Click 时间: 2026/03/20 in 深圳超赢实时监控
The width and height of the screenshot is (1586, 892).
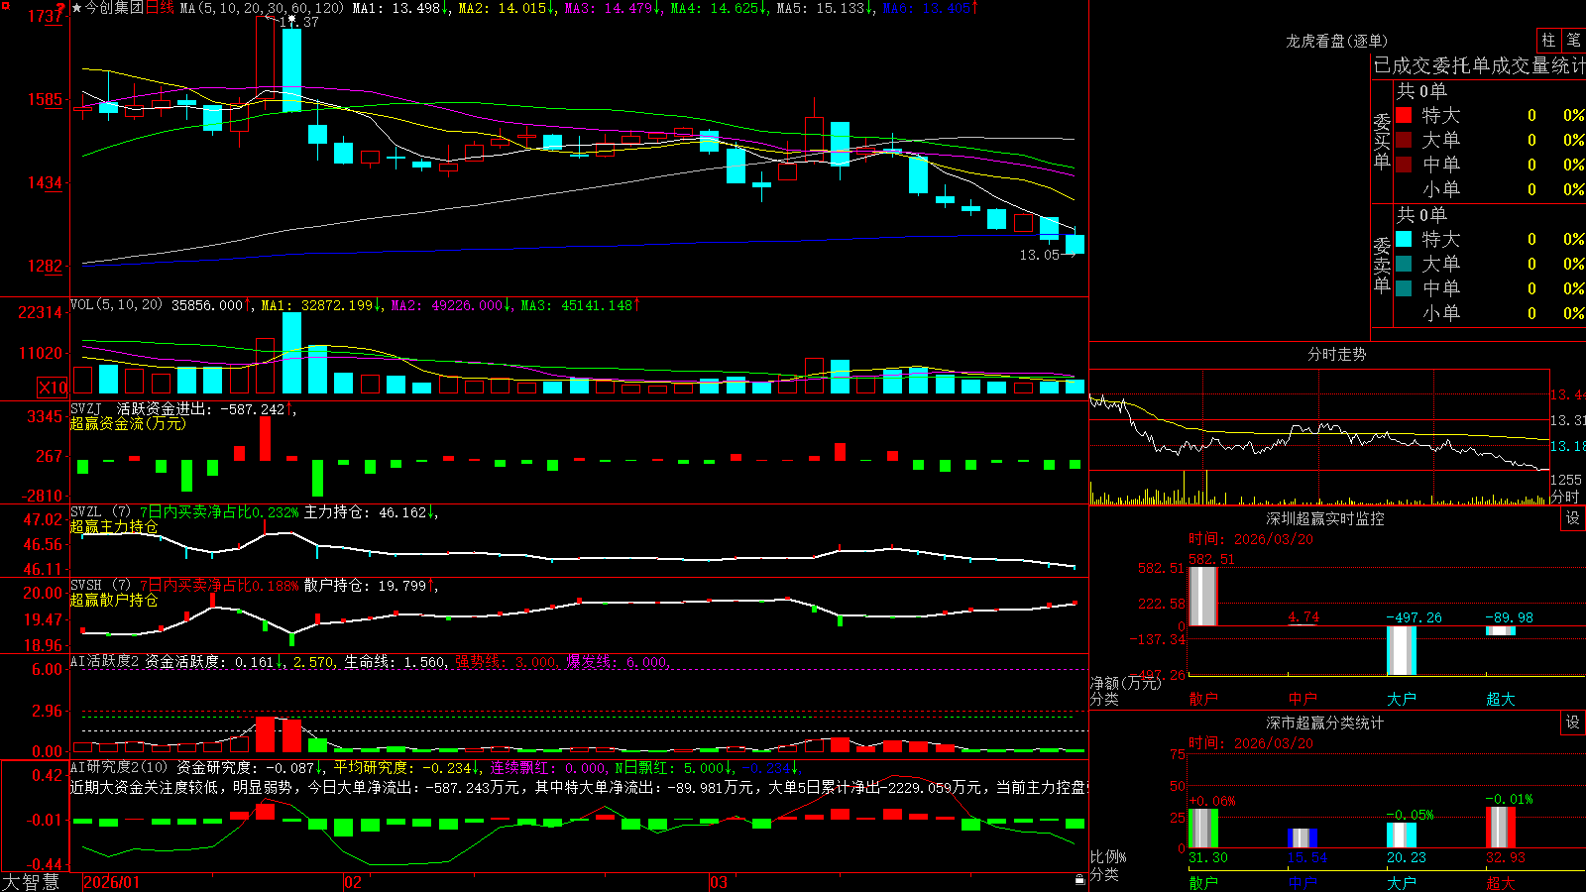point(1250,539)
